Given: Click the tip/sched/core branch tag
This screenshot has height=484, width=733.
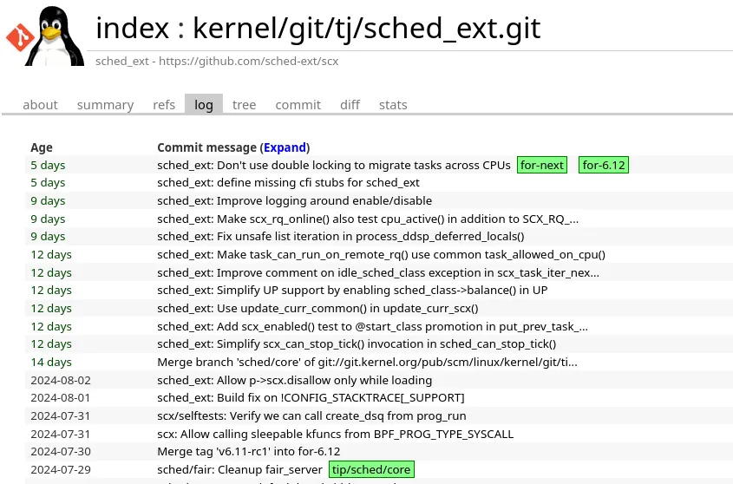Looking at the screenshot, I should 371,470.
